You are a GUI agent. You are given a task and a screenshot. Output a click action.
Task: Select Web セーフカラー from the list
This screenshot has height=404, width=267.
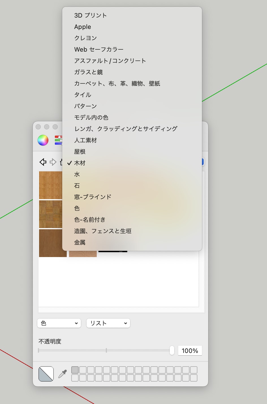coord(98,49)
